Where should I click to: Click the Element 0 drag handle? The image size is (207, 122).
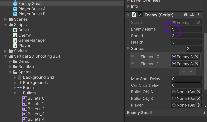pyautogui.click(x=133, y=56)
